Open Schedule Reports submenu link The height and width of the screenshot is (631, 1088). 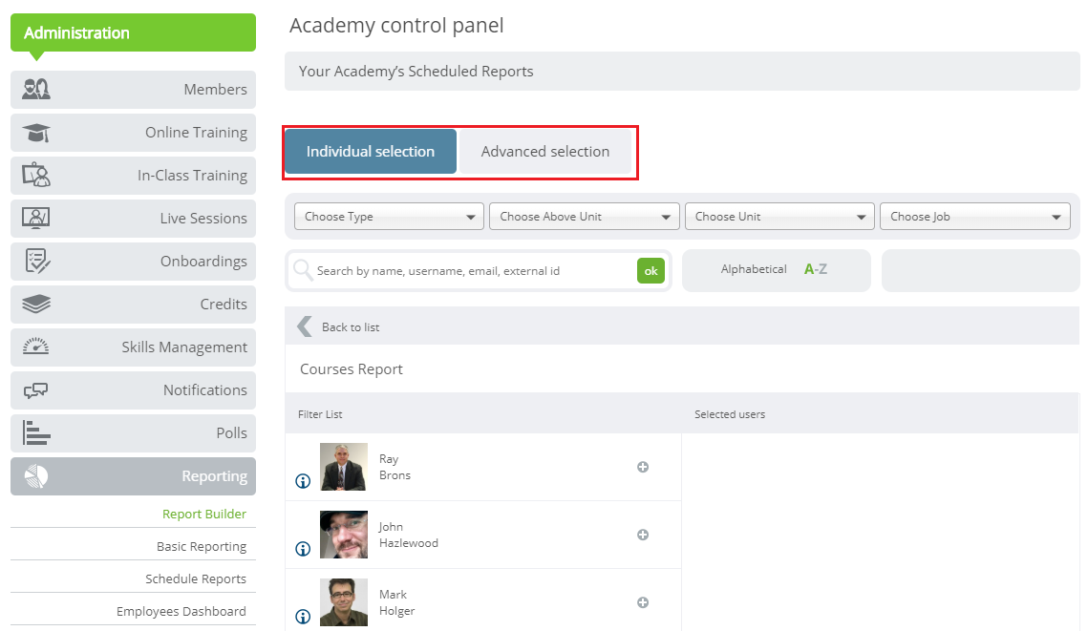(196, 578)
